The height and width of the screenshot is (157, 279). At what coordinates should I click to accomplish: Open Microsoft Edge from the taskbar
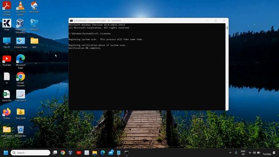103,153
